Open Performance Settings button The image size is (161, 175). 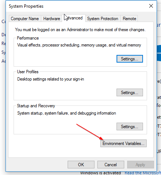point(130,59)
